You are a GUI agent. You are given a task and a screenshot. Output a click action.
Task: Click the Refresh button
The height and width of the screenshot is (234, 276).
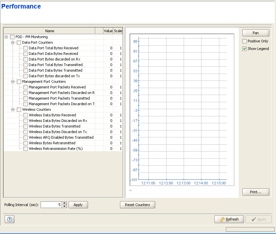pos(229,219)
